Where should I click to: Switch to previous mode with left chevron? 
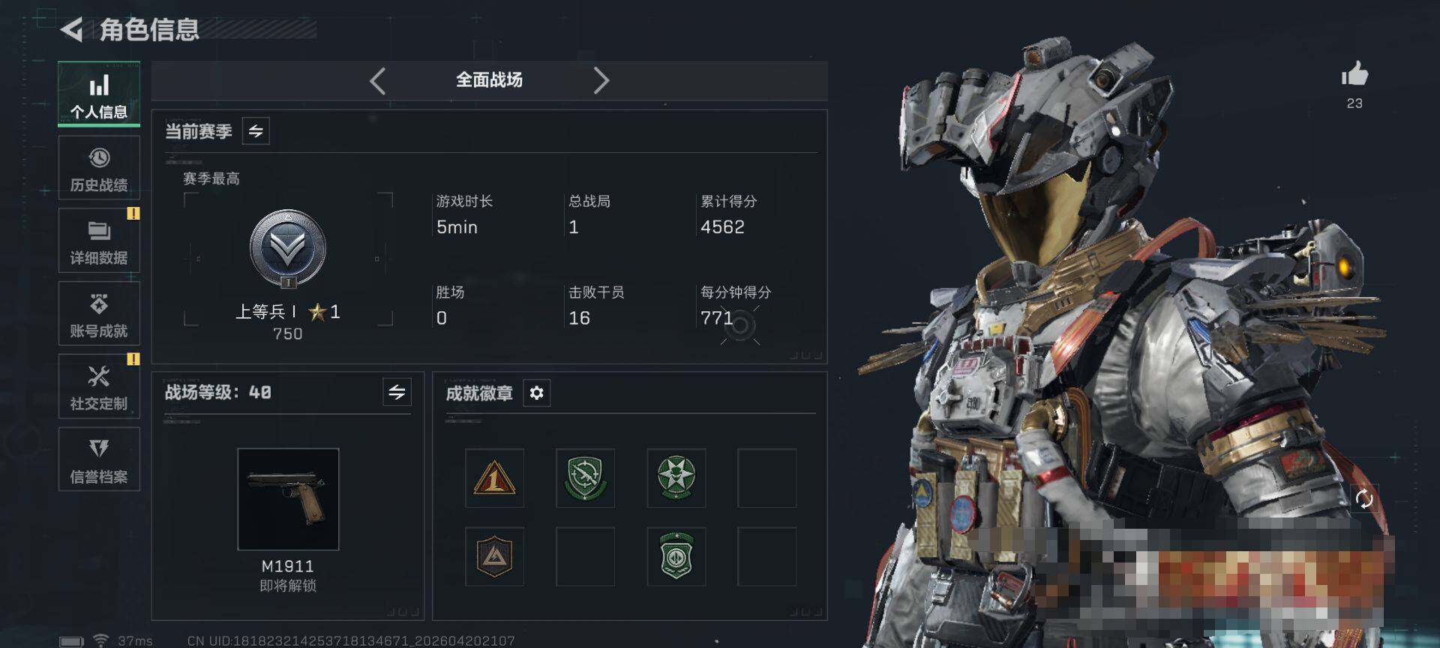click(x=378, y=80)
